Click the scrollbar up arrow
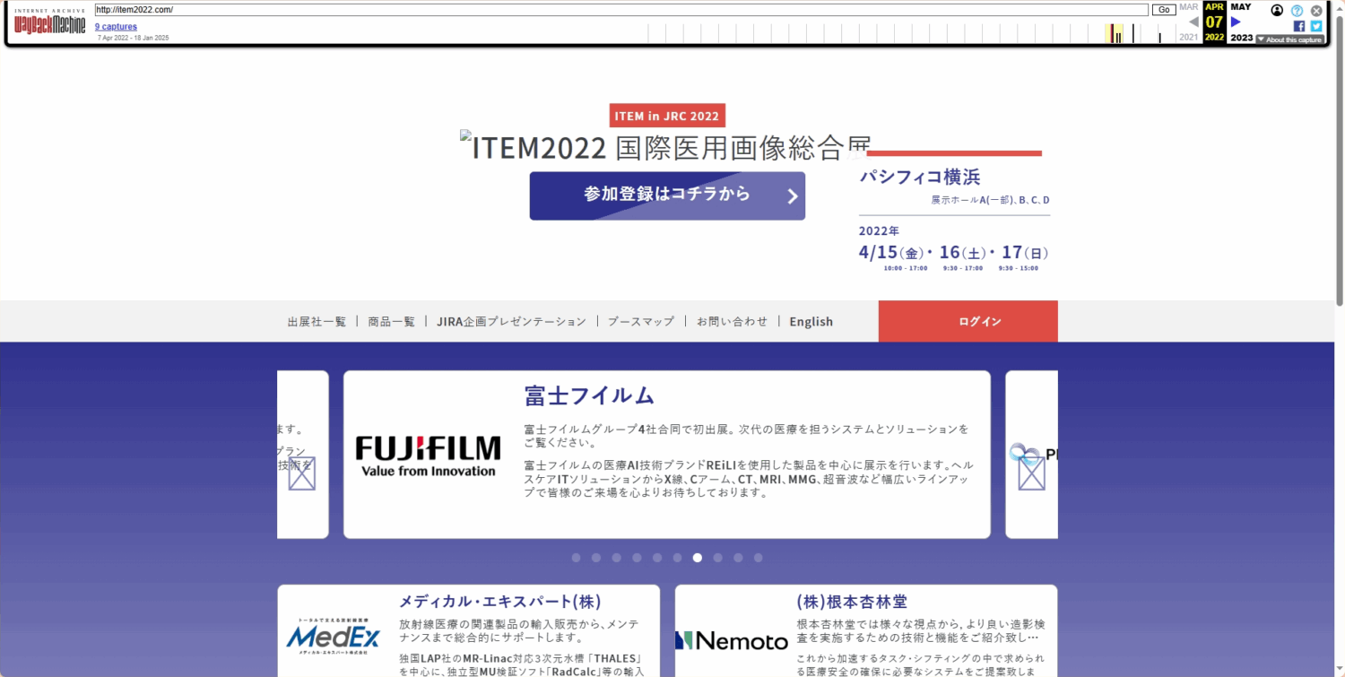This screenshot has width=1345, height=677. (x=1340, y=7)
